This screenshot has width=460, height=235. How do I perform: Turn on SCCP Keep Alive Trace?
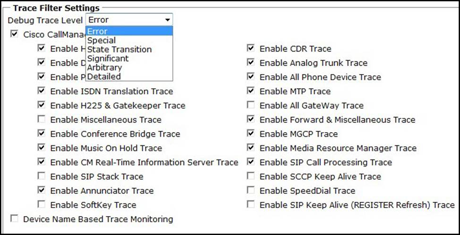click(251, 176)
